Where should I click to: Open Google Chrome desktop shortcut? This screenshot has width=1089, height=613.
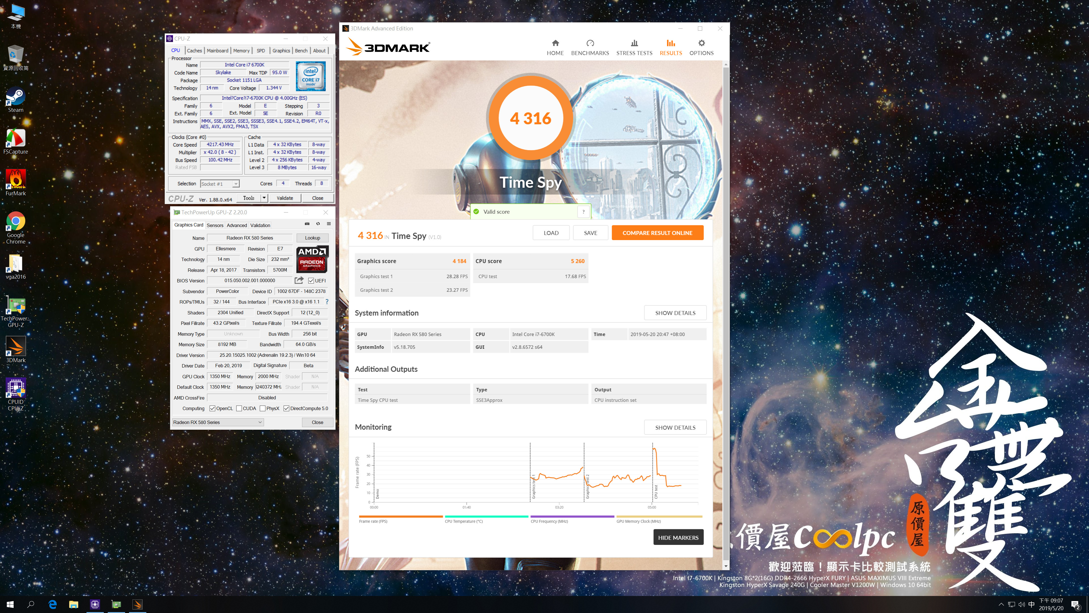pos(16,228)
